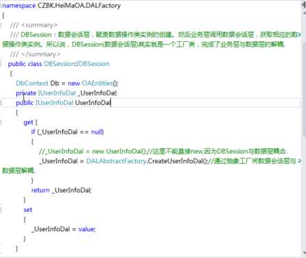Click the OAEntities constructor call
The image size is (306, 258).
click(99, 83)
